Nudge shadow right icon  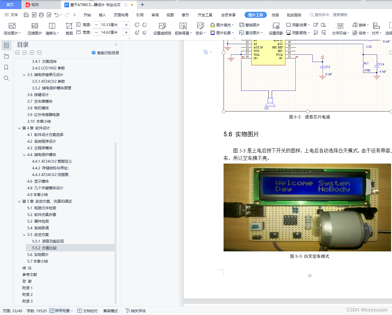click(x=323, y=32)
